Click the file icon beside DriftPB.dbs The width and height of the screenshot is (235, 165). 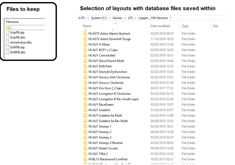click(8, 52)
